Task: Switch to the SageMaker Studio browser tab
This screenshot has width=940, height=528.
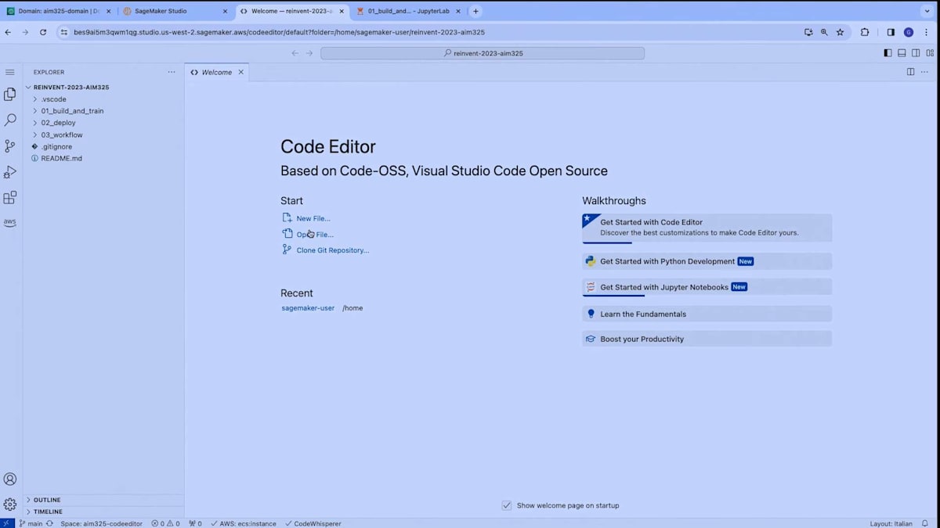Action: coord(176,11)
